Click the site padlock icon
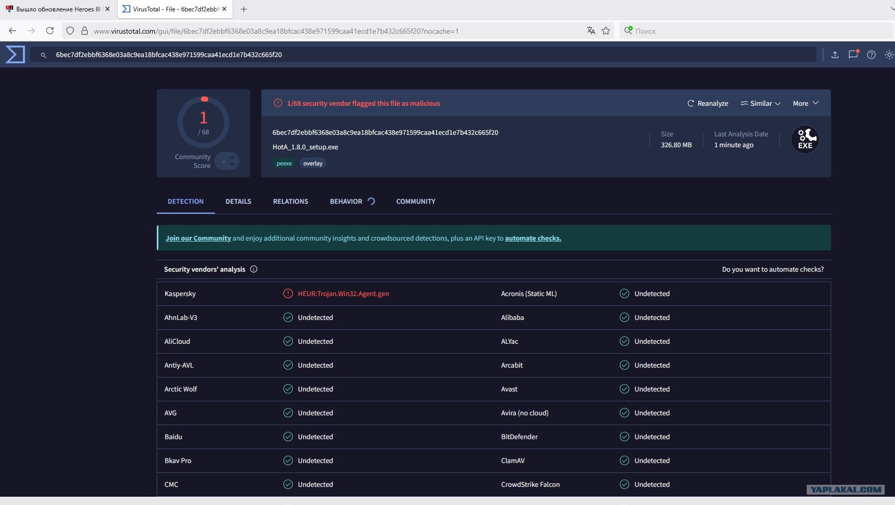The height and width of the screenshot is (505, 895). coord(84,31)
